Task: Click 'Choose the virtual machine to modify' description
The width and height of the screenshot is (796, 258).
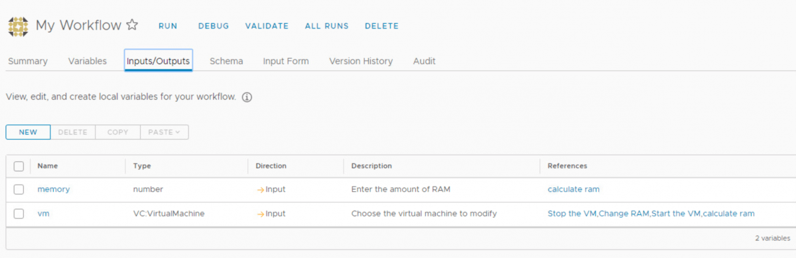Action: pyautogui.click(x=424, y=214)
